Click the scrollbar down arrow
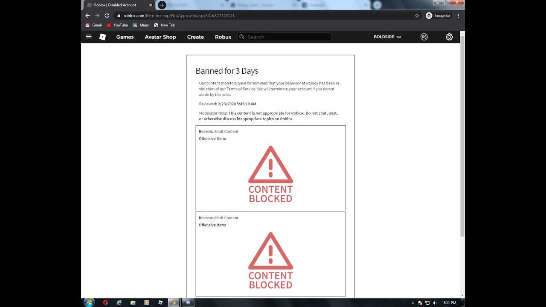 (462, 295)
